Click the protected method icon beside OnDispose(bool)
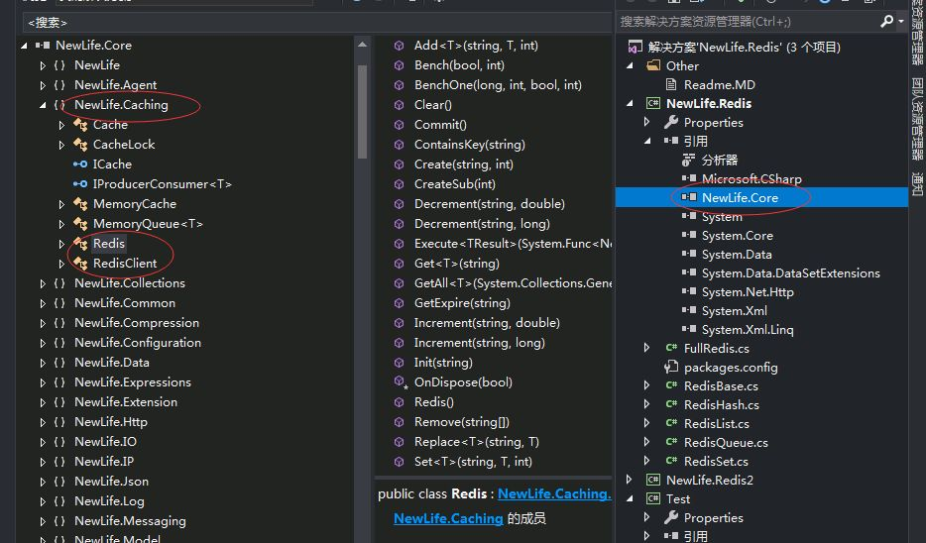Screen dimensions: 926x543 coord(401,382)
